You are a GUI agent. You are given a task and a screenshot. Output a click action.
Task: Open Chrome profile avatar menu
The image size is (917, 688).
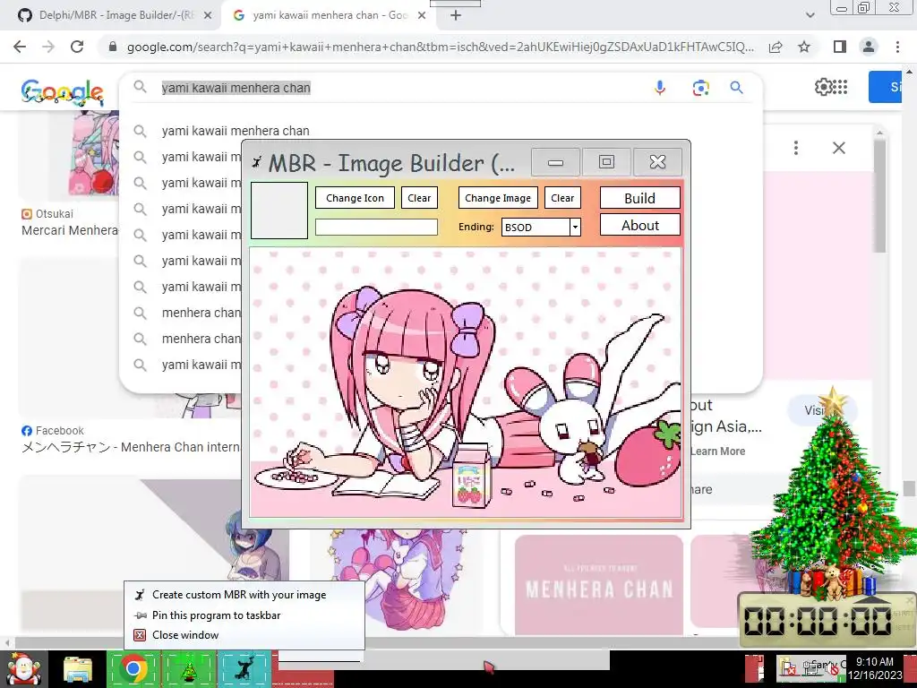pos(869,47)
